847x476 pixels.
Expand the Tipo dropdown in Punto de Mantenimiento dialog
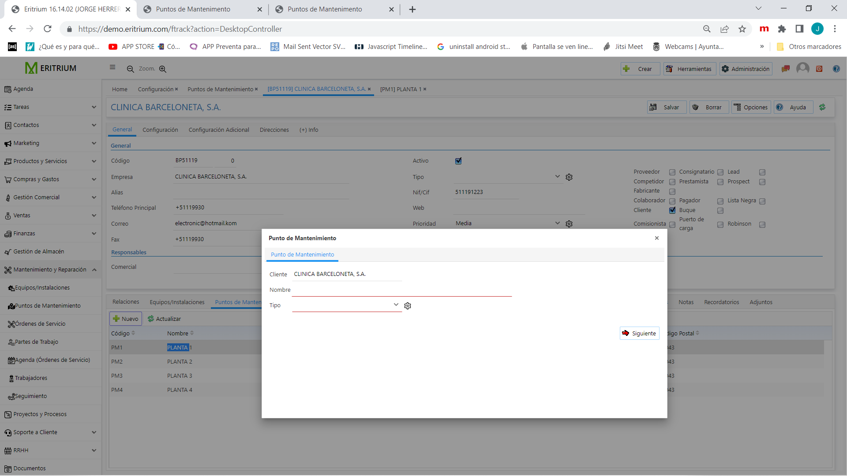tap(396, 305)
